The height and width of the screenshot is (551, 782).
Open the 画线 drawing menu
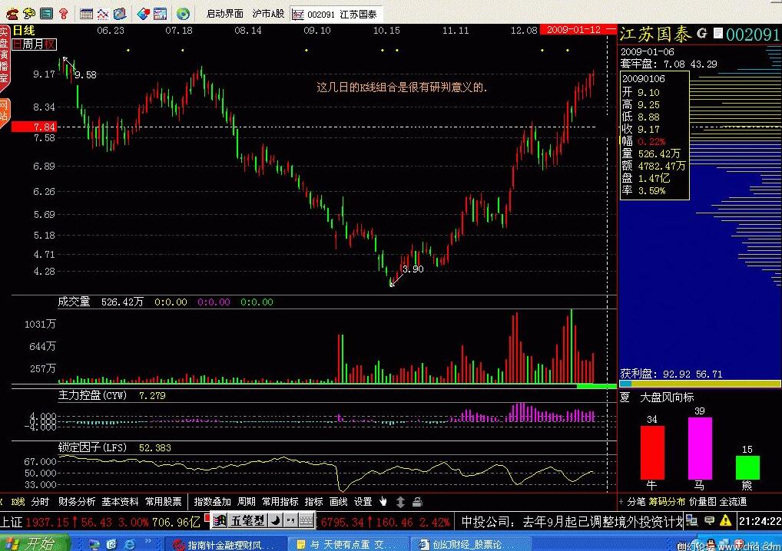click(x=339, y=502)
